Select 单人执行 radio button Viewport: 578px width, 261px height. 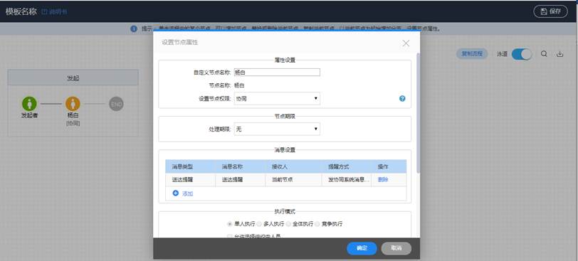tap(230, 224)
